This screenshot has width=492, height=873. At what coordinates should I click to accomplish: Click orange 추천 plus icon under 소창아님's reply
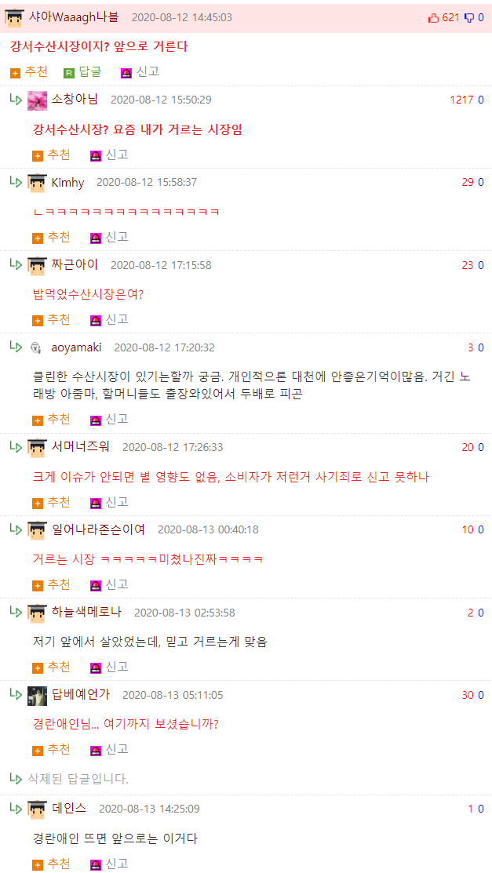click(38, 155)
